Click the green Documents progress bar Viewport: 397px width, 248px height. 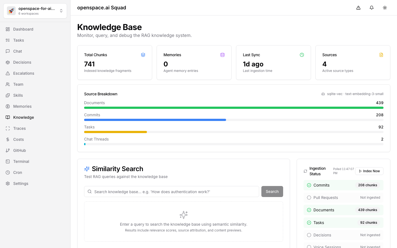tap(234, 108)
